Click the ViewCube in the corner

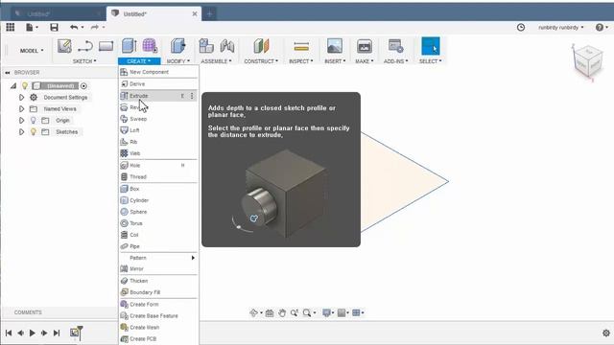pos(587,62)
